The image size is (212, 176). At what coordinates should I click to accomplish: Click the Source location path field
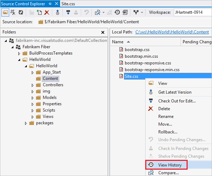pos(124,22)
